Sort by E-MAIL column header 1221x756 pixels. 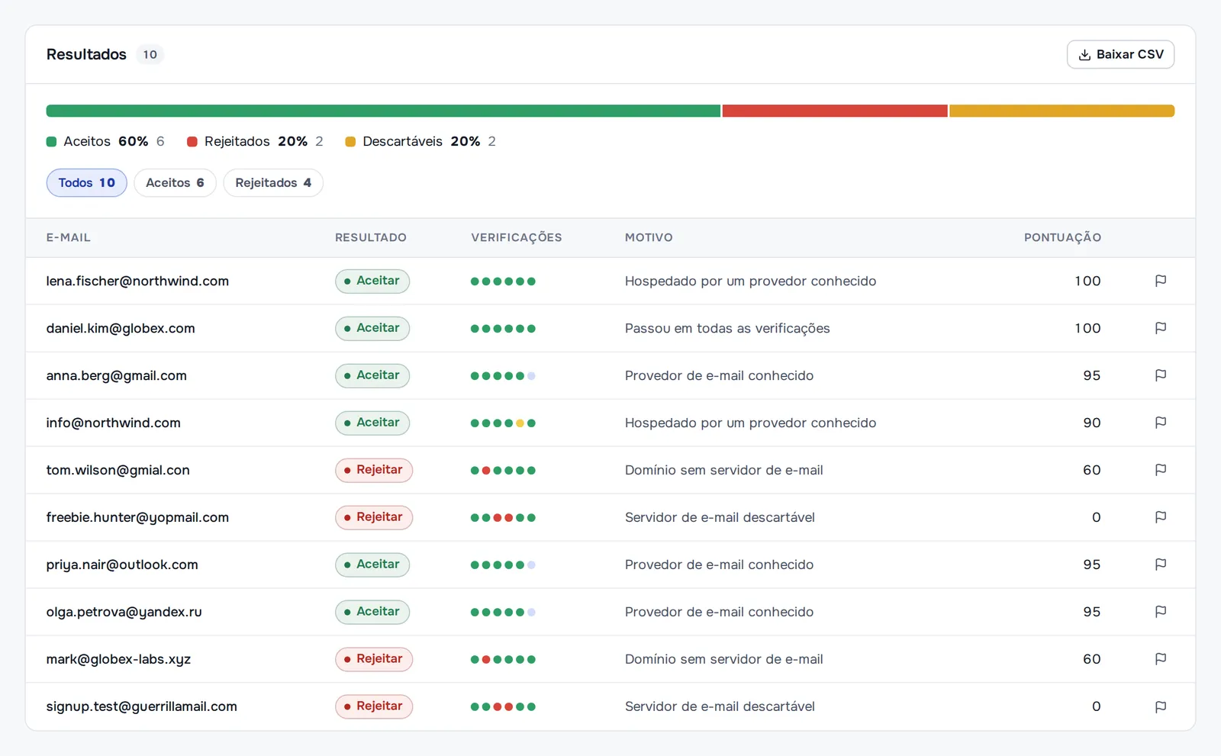(69, 237)
